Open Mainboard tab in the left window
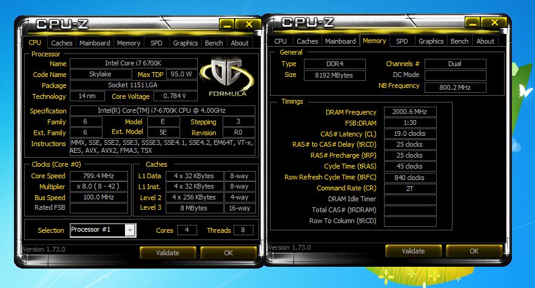The height and width of the screenshot is (288, 535). tap(95, 43)
